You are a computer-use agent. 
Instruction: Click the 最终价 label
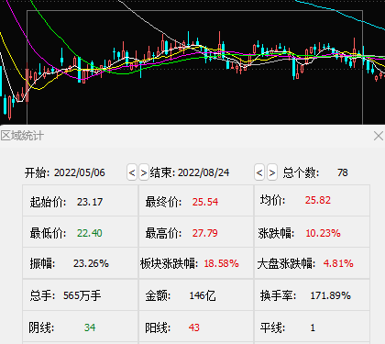point(163,202)
